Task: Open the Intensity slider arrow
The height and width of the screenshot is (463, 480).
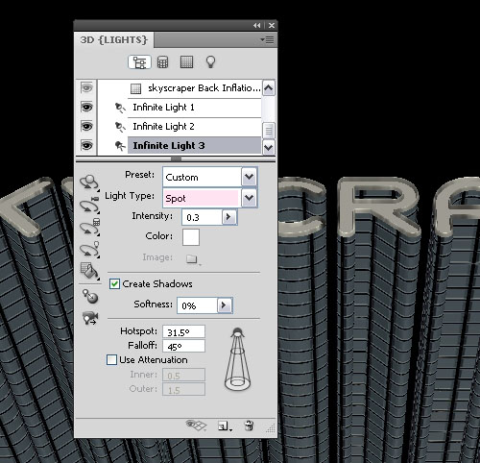Action: (228, 217)
